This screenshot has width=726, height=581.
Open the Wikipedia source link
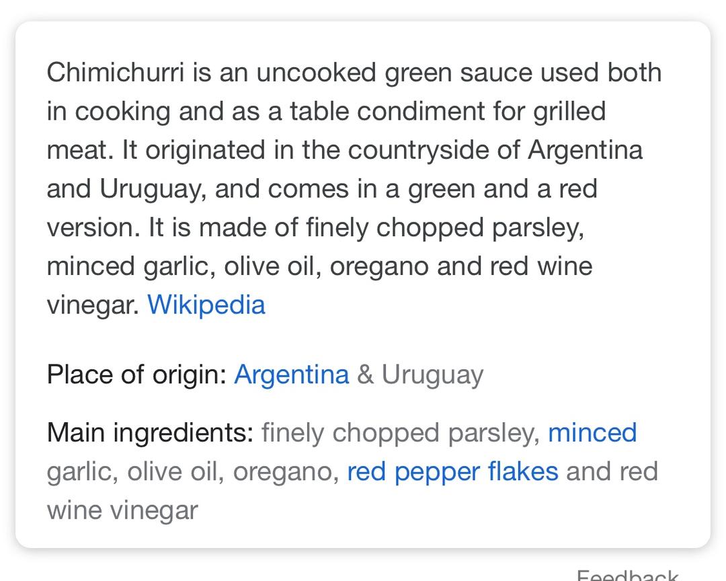(x=206, y=305)
